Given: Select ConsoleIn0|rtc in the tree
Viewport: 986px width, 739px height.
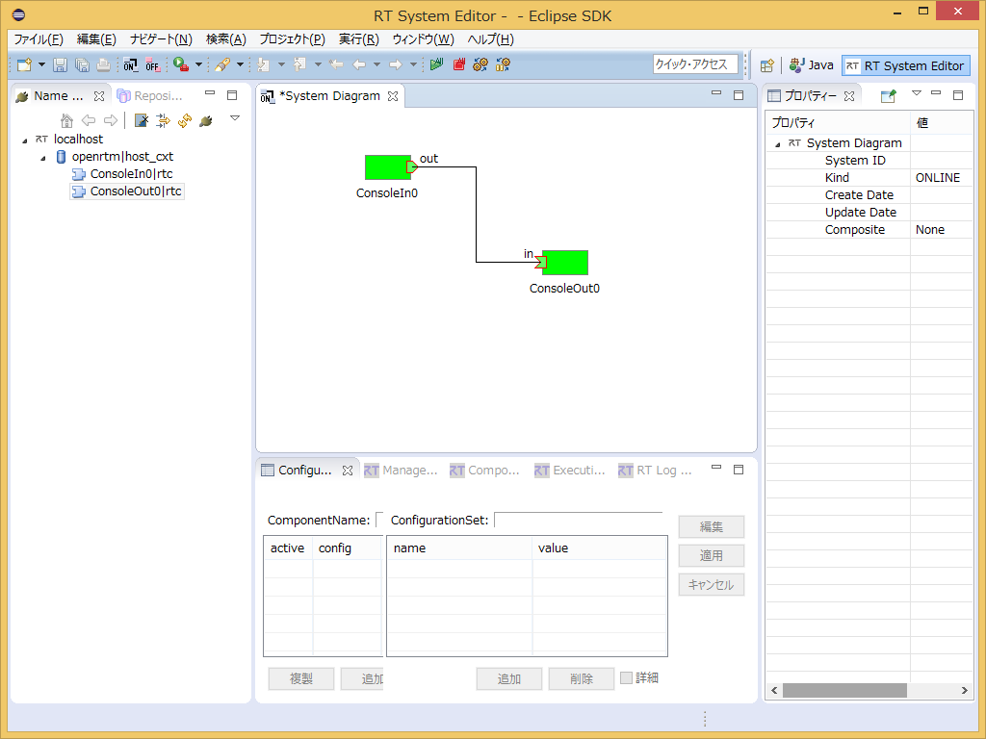Looking at the screenshot, I should [x=131, y=174].
